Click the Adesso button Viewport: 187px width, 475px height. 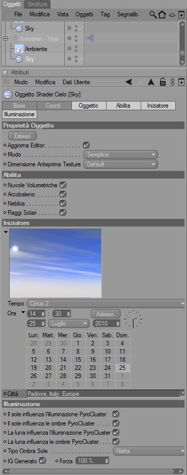coord(105,314)
